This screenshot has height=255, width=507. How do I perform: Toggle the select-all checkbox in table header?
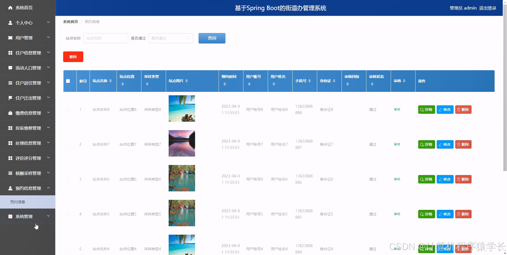click(68, 81)
